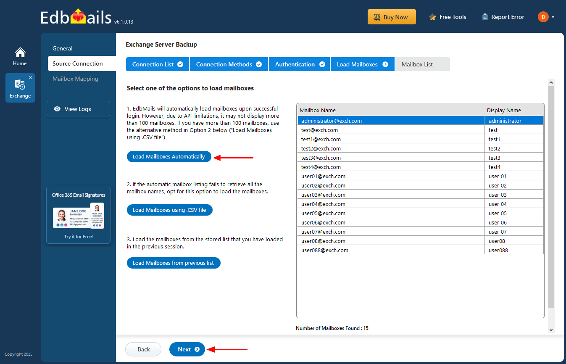Click the scrollbar down arrow
Viewport: 566px width, 364px height.
click(x=551, y=330)
